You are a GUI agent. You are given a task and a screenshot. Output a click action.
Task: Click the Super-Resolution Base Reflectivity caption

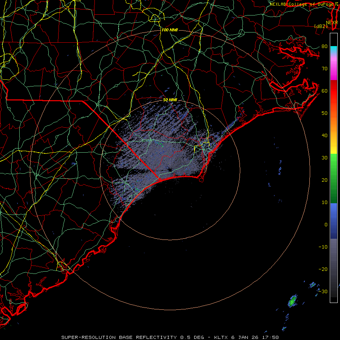coord(170,337)
